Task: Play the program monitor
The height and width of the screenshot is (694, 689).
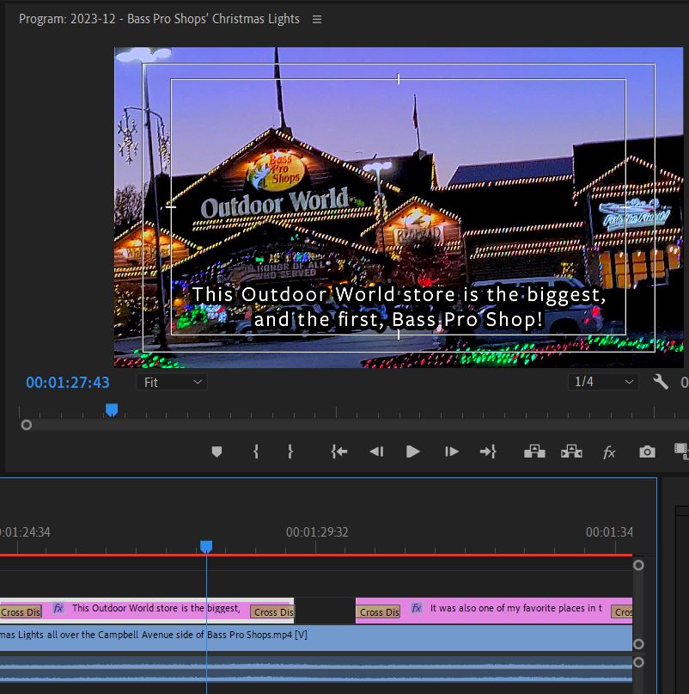Action: [412, 451]
